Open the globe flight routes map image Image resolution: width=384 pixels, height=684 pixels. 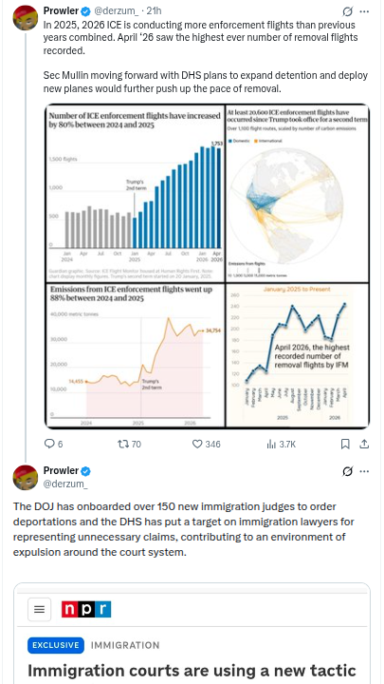pyautogui.click(x=298, y=193)
